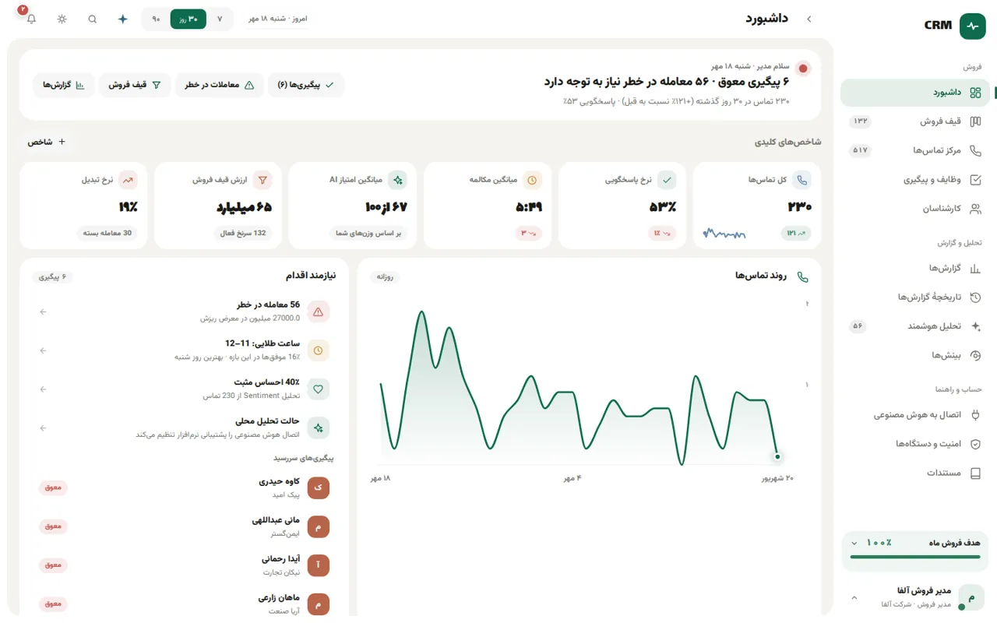997x623 pixels.
Task: Toggle light theme sun icon
Action: (x=62, y=19)
